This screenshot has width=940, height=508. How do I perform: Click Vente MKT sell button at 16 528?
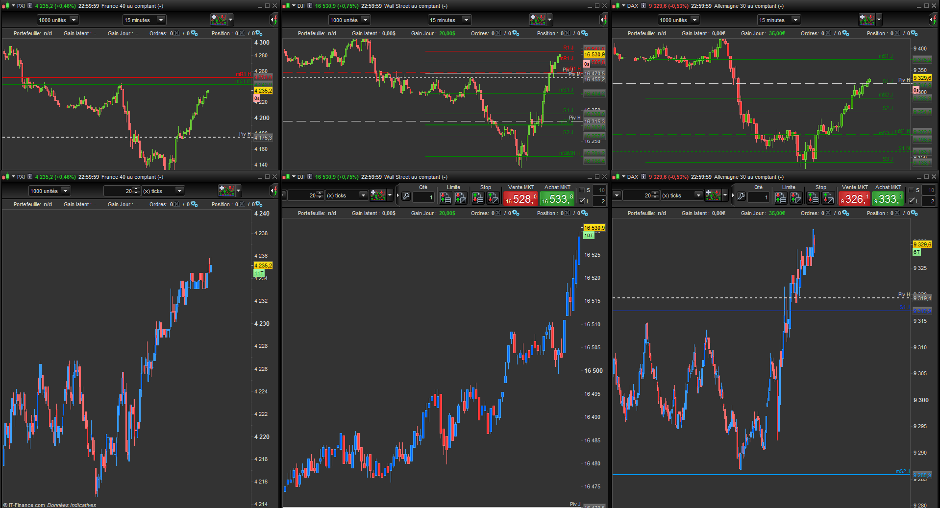pyautogui.click(x=521, y=199)
